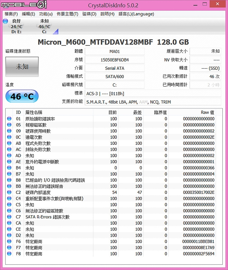Click the status dot for attribute CE
This screenshot has width=228, height=270.
point(9,229)
